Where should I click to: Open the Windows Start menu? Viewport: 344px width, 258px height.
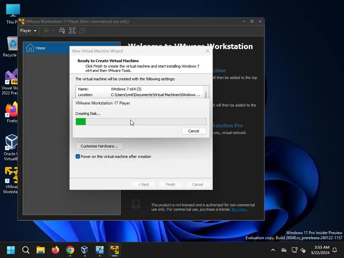(x=11, y=250)
